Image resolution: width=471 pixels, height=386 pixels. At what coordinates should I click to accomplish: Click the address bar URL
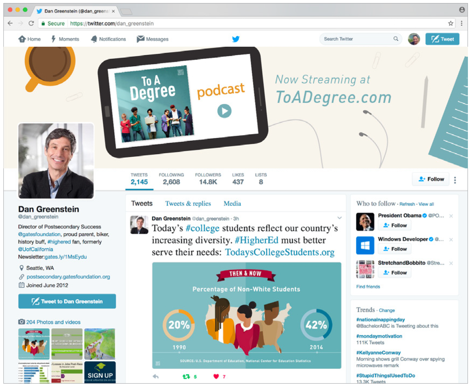click(x=112, y=23)
